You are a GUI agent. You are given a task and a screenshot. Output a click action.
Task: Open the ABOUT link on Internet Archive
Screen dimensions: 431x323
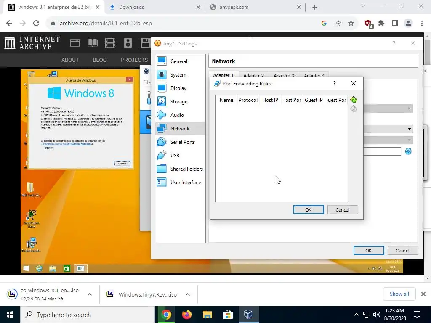click(x=70, y=60)
